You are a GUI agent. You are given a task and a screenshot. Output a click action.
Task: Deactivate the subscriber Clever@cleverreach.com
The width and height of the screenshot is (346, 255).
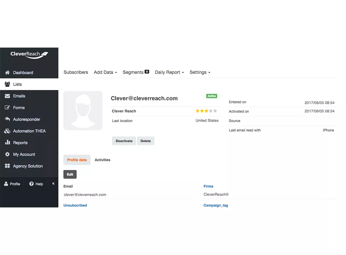click(x=124, y=141)
